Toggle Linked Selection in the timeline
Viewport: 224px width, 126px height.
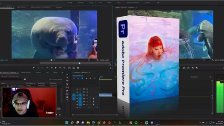point(82,78)
